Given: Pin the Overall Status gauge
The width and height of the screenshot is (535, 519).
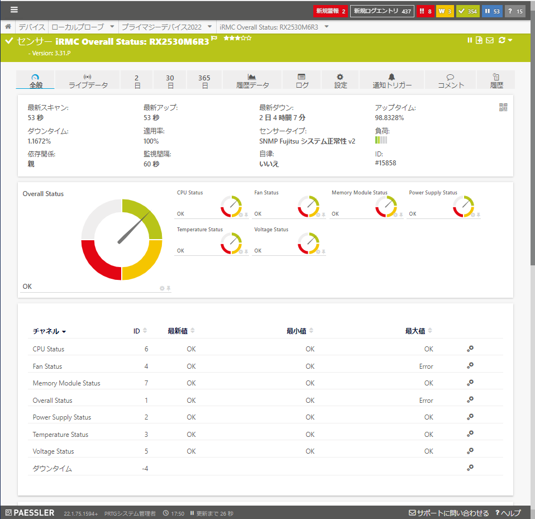Looking at the screenshot, I should click(168, 288).
